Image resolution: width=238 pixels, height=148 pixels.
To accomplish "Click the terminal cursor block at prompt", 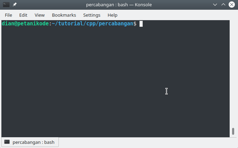I will pyautogui.click(x=141, y=24).
